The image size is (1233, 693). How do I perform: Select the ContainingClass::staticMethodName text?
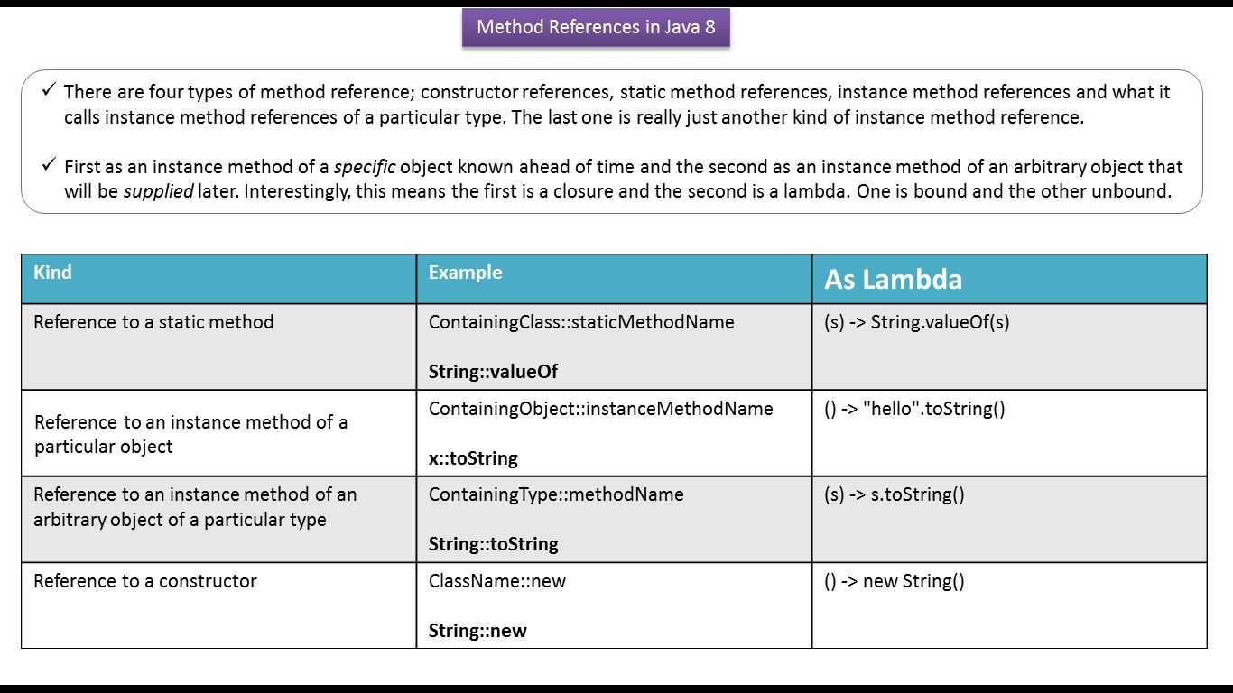point(581,322)
